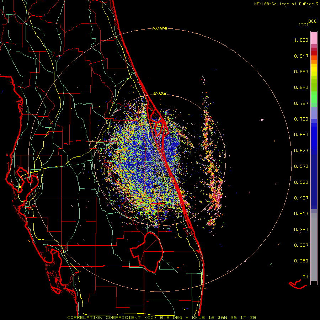Select the 0.840 legend value
320x320 pixels.
click(x=301, y=87)
